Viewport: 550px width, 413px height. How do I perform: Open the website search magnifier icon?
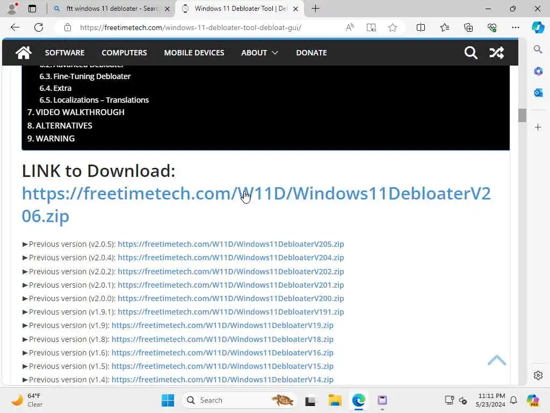(471, 53)
